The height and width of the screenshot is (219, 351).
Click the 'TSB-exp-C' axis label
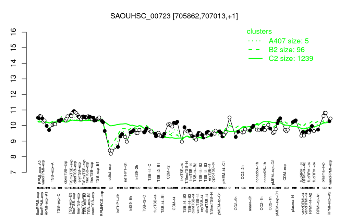click(59, 203)
